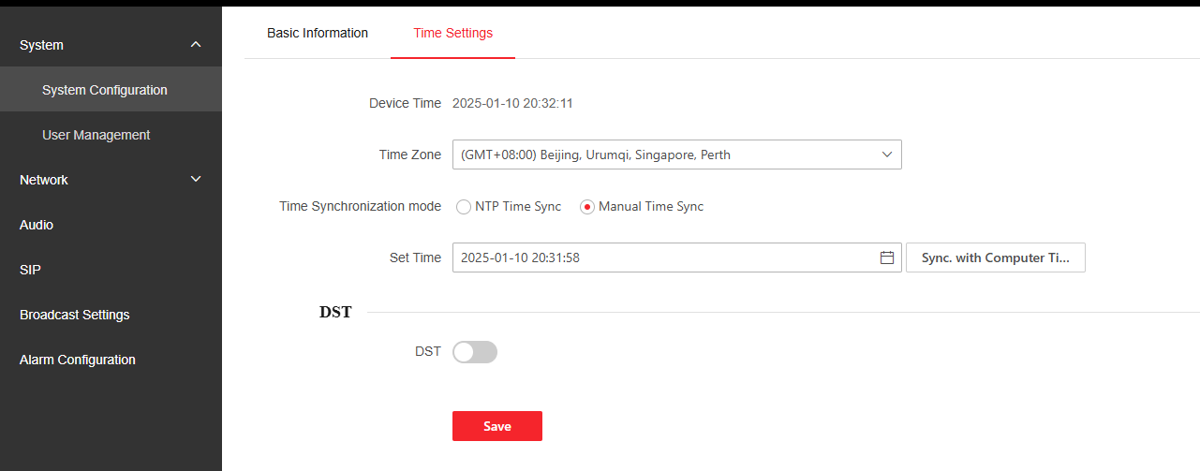Click the System menu label

(42, 45)
